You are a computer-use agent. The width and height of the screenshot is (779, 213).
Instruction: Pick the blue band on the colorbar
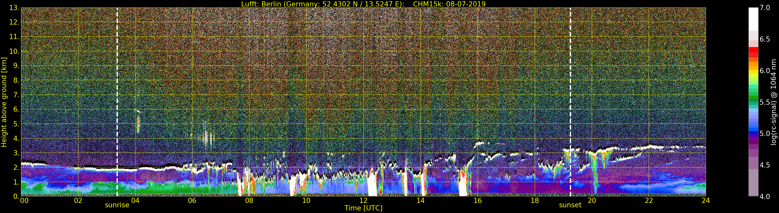pyautogui.click(x=753, y=133)
